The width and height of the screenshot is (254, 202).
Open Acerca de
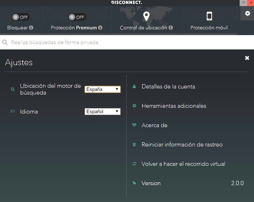pyautogui.click(x=154, y=125)
